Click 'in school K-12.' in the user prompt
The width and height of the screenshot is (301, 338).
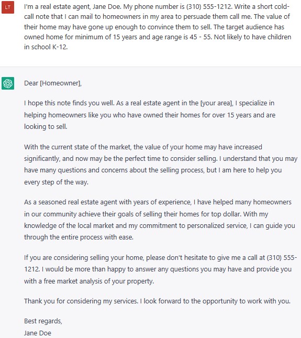pos(46,47)
